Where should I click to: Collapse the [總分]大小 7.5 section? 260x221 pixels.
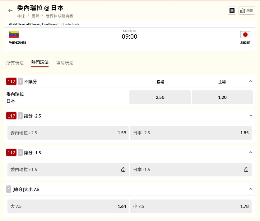(x=251, y=189)
